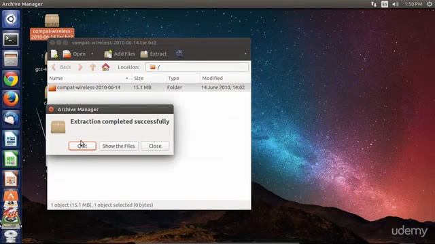Expand the Open recent dropdown arrow

pyautogui.click(x=92, y=54)
